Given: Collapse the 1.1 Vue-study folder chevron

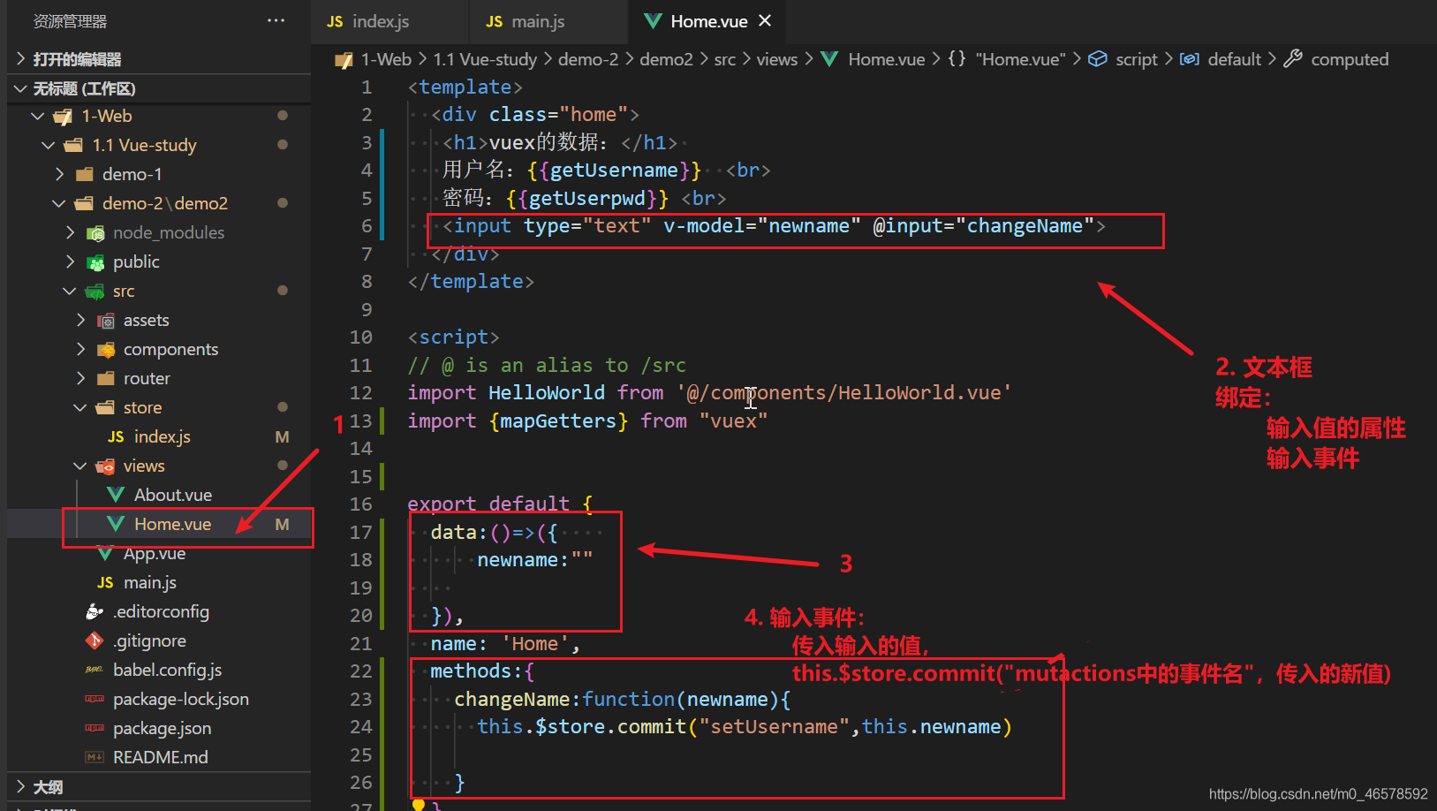Looking at the screenshot, I should 48,145.
